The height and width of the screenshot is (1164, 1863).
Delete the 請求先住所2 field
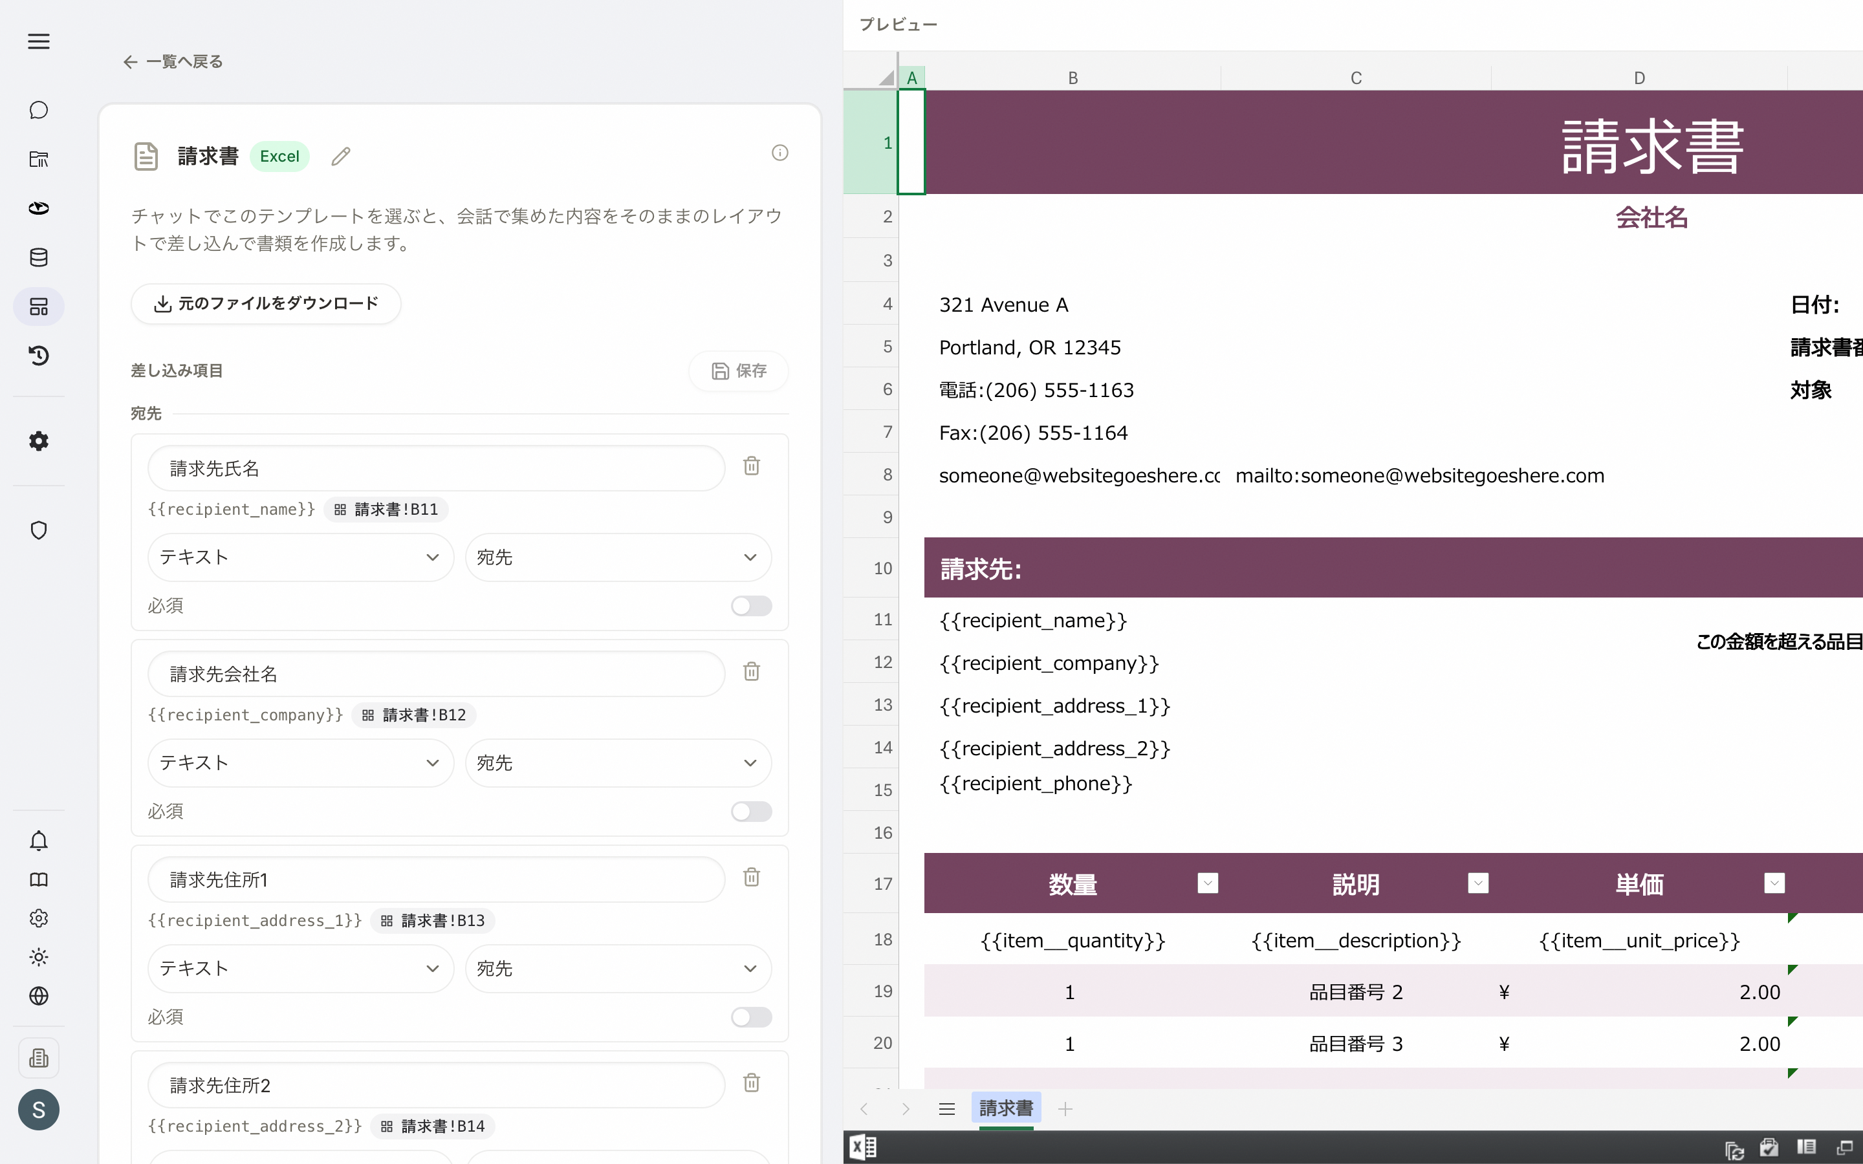coord(752,1083)
